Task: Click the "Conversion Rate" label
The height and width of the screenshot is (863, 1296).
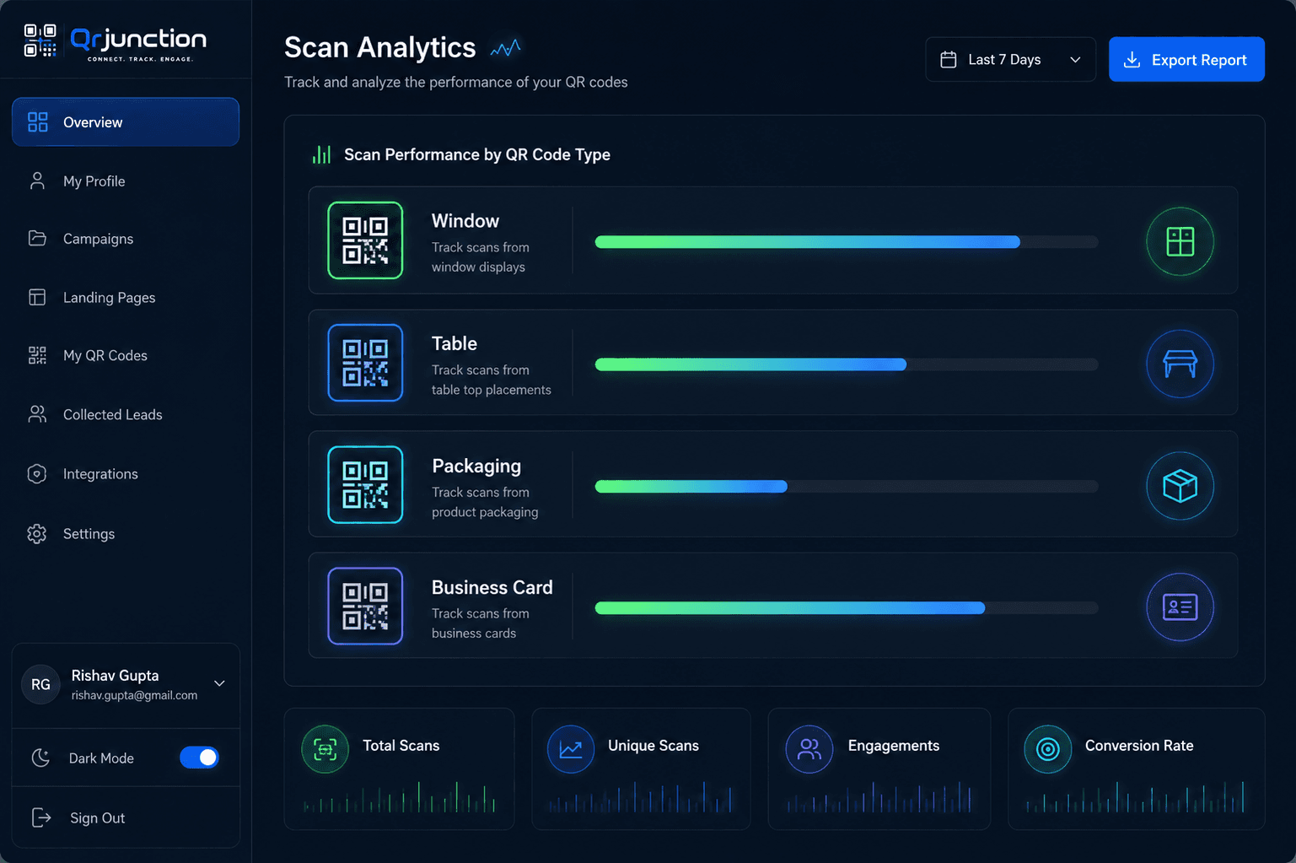Action: (1139, 746)
